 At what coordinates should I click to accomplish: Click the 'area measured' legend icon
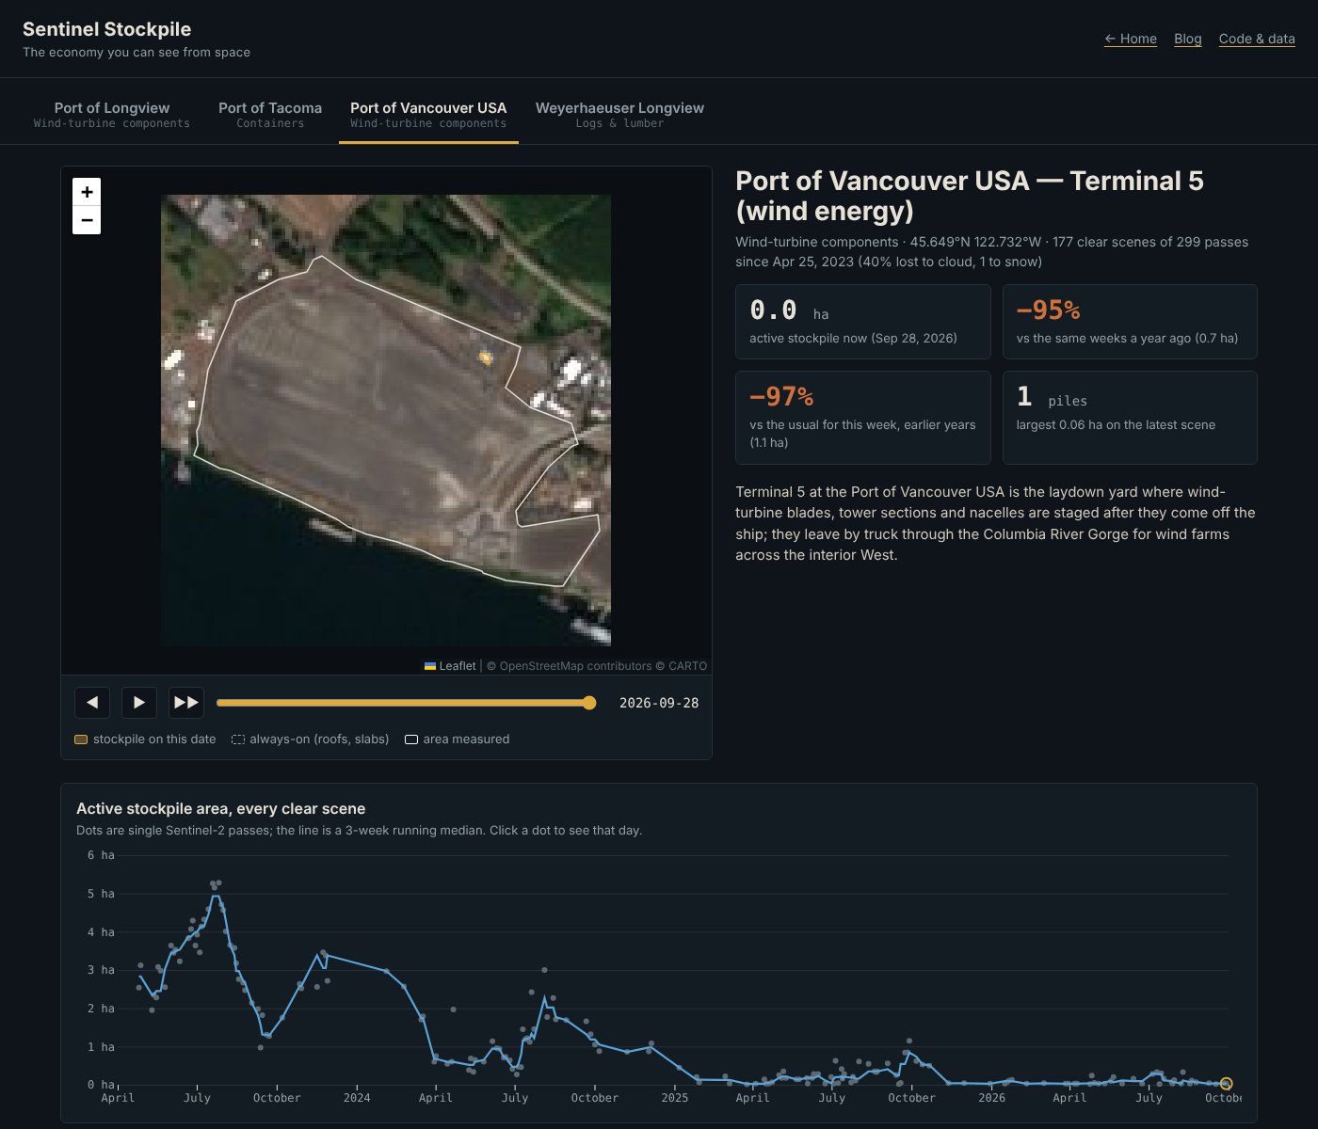(x=411, y=739)
